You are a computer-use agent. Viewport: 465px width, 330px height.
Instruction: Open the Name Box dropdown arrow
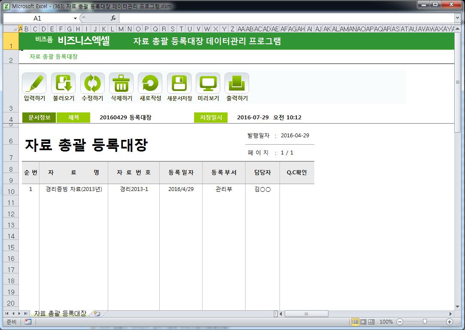click(x=75, y=18)
